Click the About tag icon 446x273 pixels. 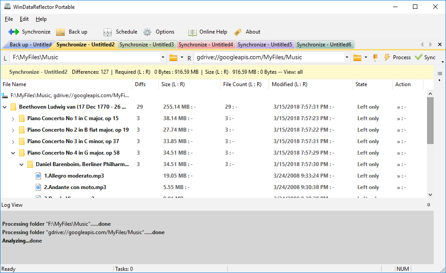(238, 32)
